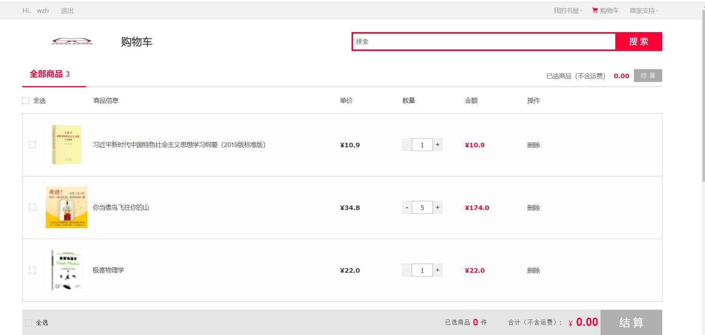705x335 pixels.
Task: Click the small gray 结算 button at top
Action: tap(648, 76)
